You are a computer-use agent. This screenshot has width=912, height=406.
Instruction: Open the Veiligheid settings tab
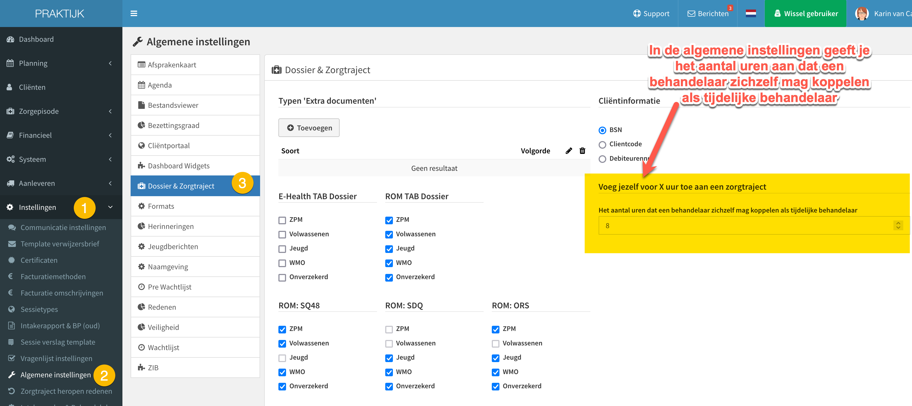[x=195, y=327]
